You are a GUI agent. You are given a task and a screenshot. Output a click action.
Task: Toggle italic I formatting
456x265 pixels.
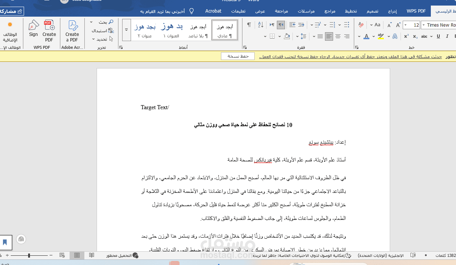[x=447, y=36]
